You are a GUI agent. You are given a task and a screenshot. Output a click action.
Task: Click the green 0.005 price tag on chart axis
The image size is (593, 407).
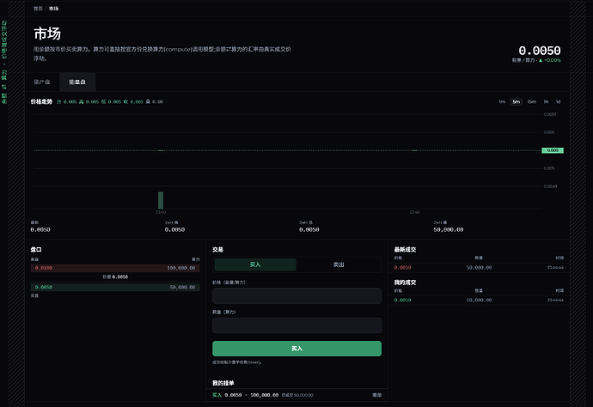click(553, 150)
